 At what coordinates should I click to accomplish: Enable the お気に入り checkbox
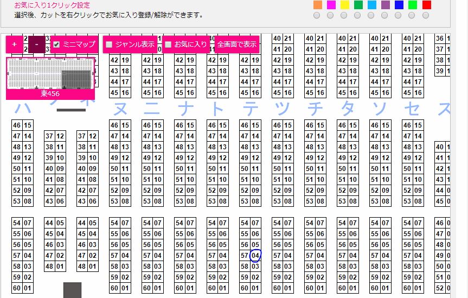click(x=168, y=45)
